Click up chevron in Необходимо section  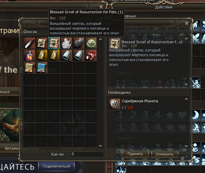(187, 99)
